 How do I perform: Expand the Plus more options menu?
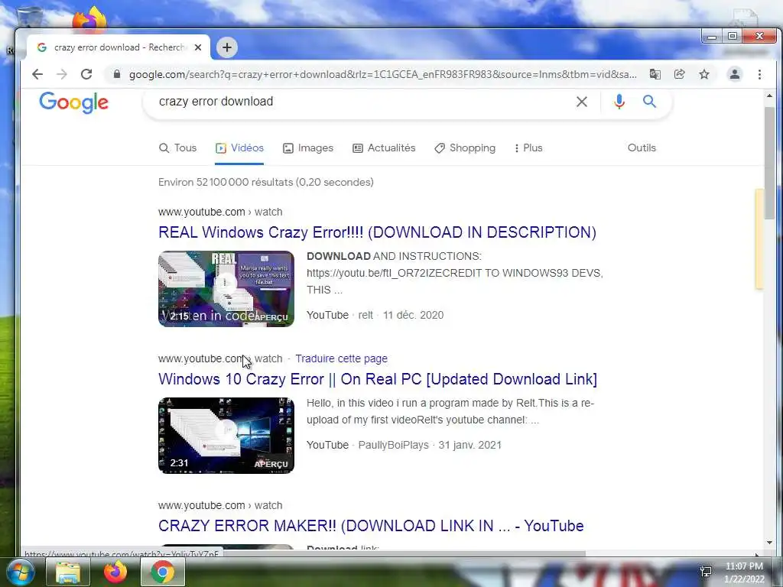[x=528, y=148]
